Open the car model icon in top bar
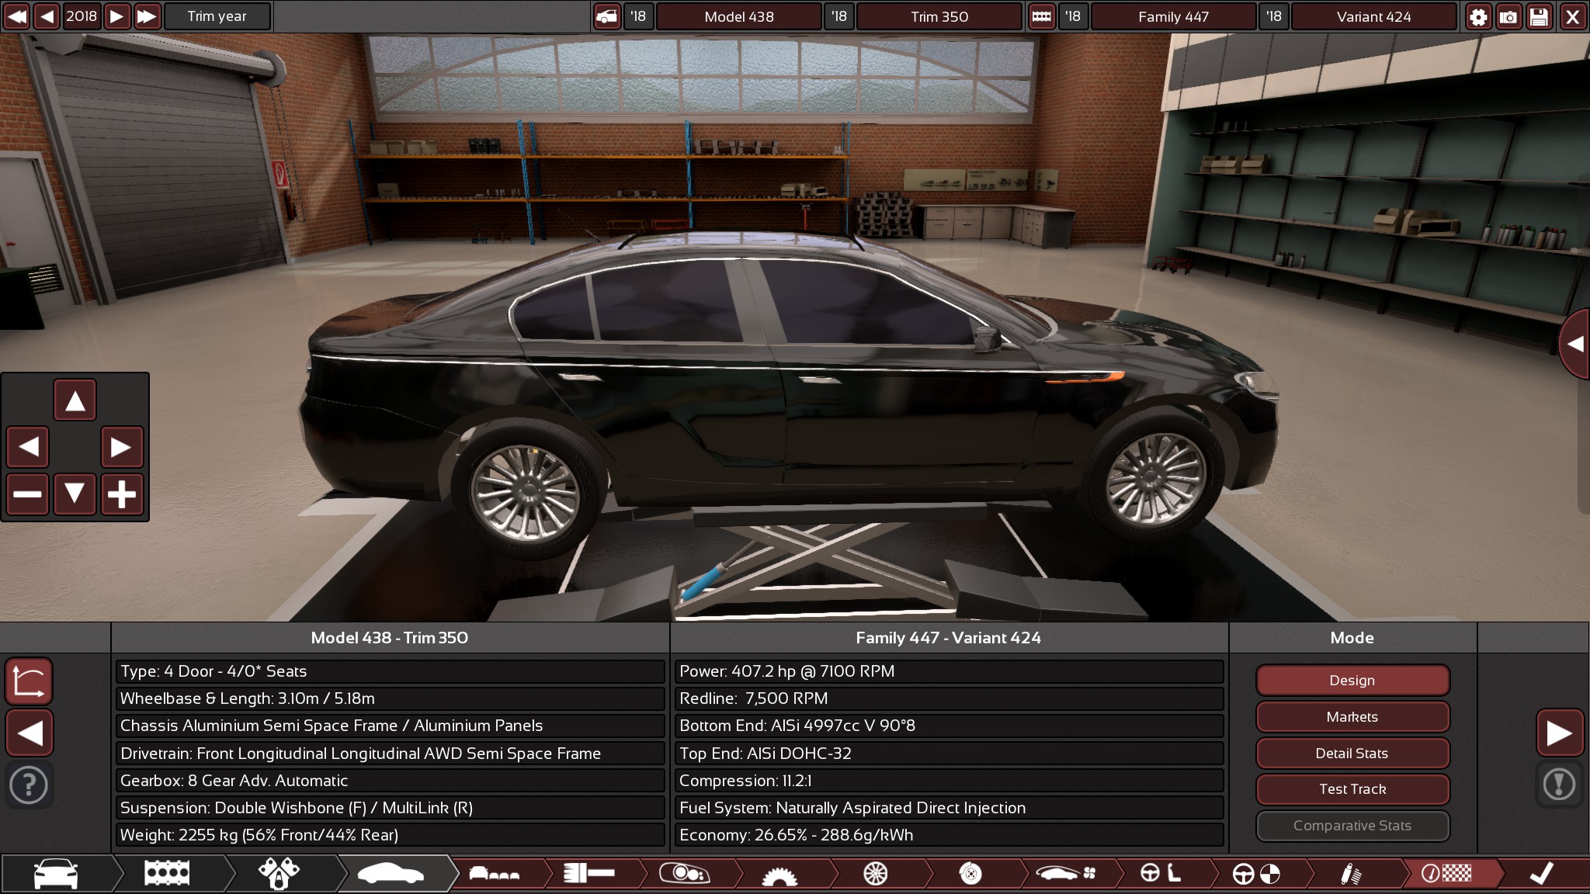Image resolution: width=1590 pixels, height=894 pixels. coord(607,16)
